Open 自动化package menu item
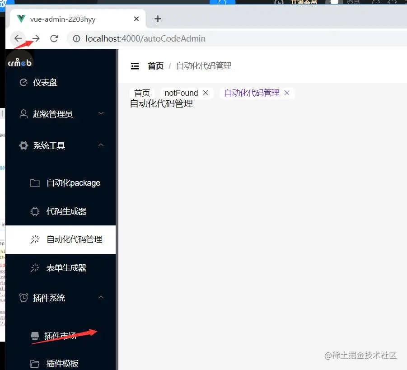Viewport: 407px width, 370px height. (61, 183)
